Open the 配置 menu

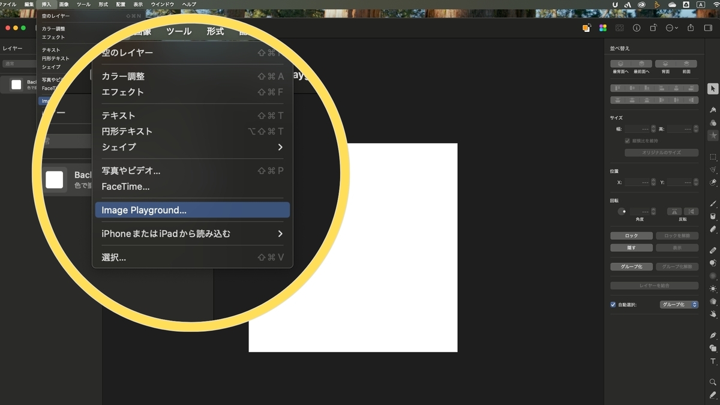pyautogui.click(x=121, y=4)
